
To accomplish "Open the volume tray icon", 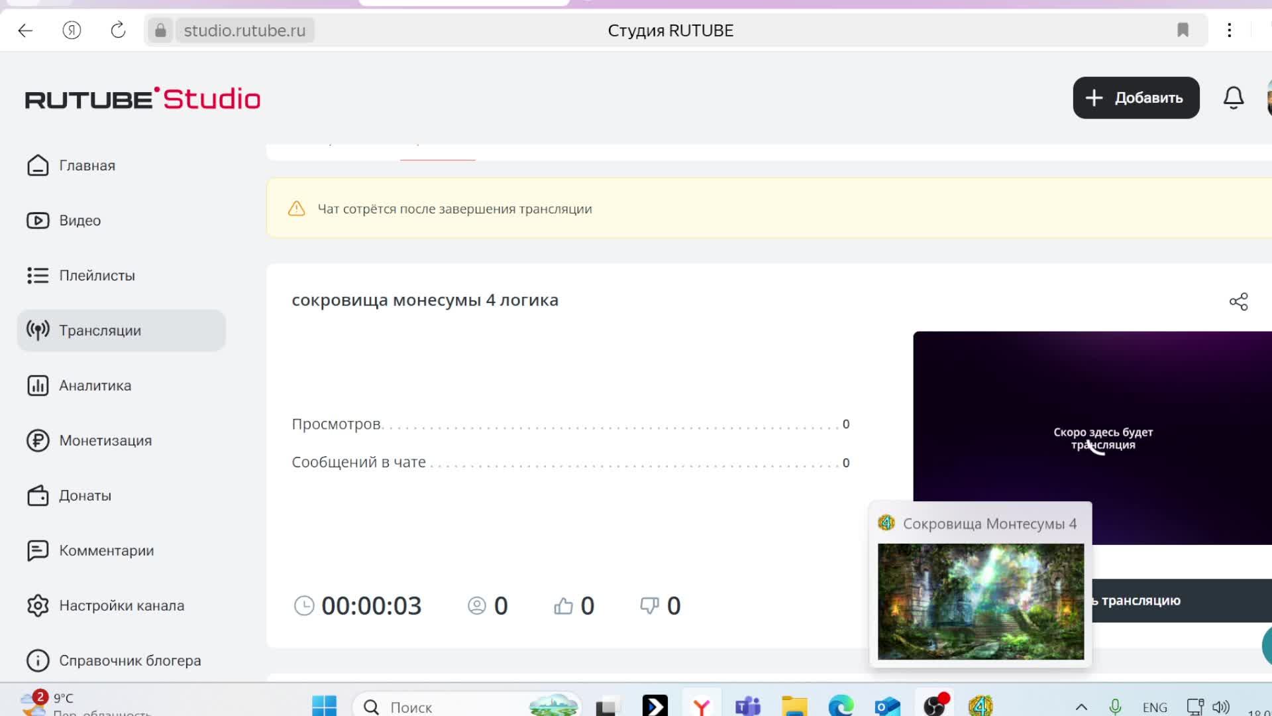I will (1221, 707).
